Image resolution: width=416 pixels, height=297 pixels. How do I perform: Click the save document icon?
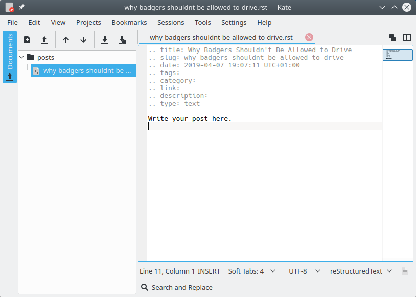pyautogui.click(x=105, y=40)
